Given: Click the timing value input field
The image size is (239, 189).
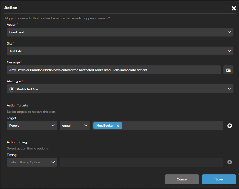Looking at the screenshot, I should click(142, 162).
